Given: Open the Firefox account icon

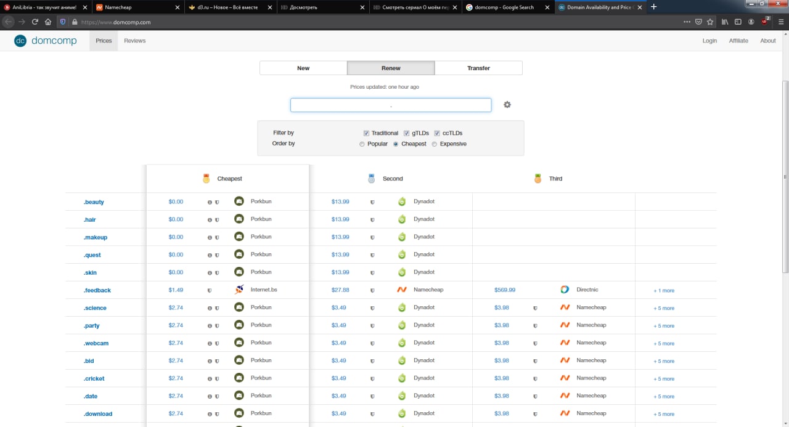Looking at the screenshot, I should pos(751,22).
